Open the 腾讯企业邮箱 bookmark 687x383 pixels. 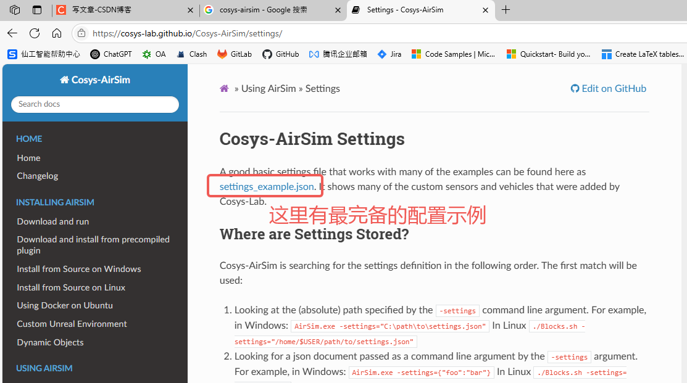pos(338,54)
